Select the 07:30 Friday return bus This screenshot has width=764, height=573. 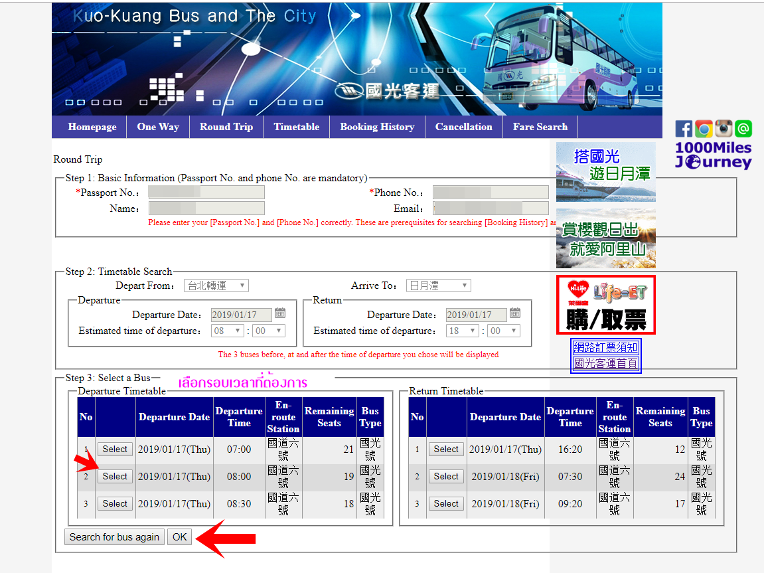coord(446,477)
